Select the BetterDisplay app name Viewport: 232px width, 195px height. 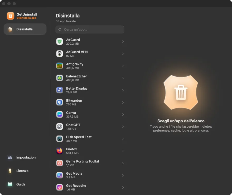pos(77,89)
